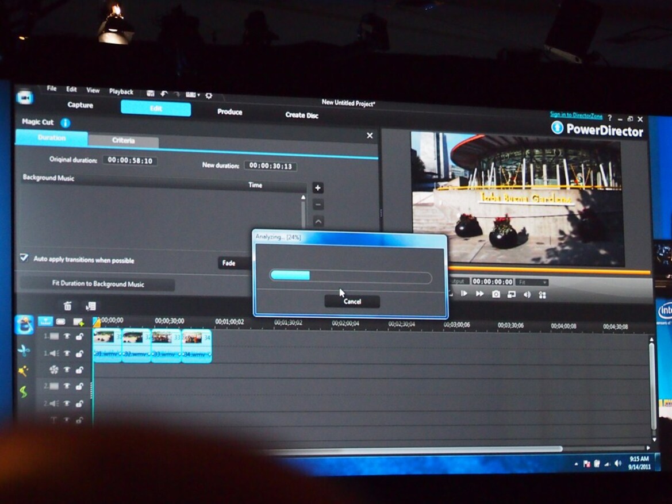The image size is (672, 504).
Task: Select the Duration tab
Action: coord(51,137)
